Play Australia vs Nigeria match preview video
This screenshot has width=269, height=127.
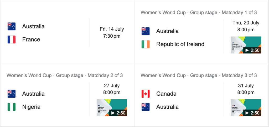coord(112,108)
